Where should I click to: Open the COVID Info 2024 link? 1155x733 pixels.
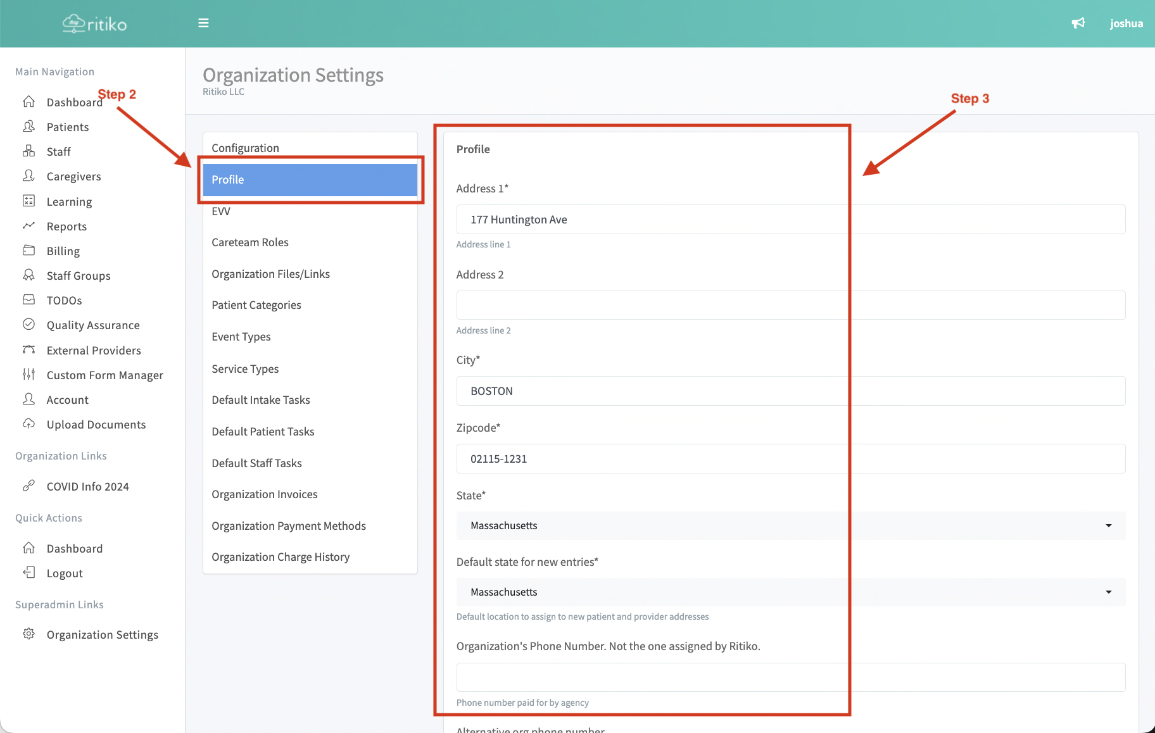[87, 486]
